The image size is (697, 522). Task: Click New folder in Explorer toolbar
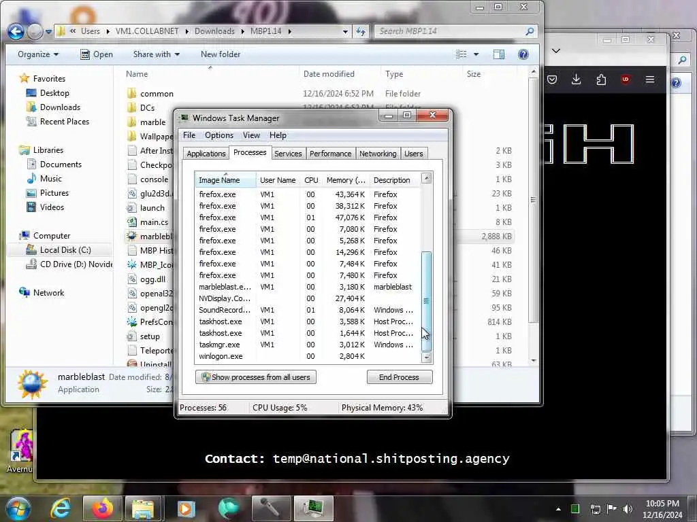coord(221,54)
